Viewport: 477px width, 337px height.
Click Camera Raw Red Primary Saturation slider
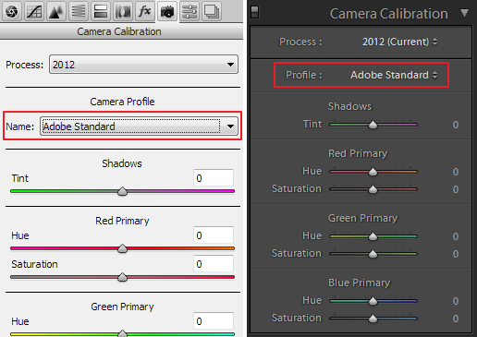click(x=122, y=277)
